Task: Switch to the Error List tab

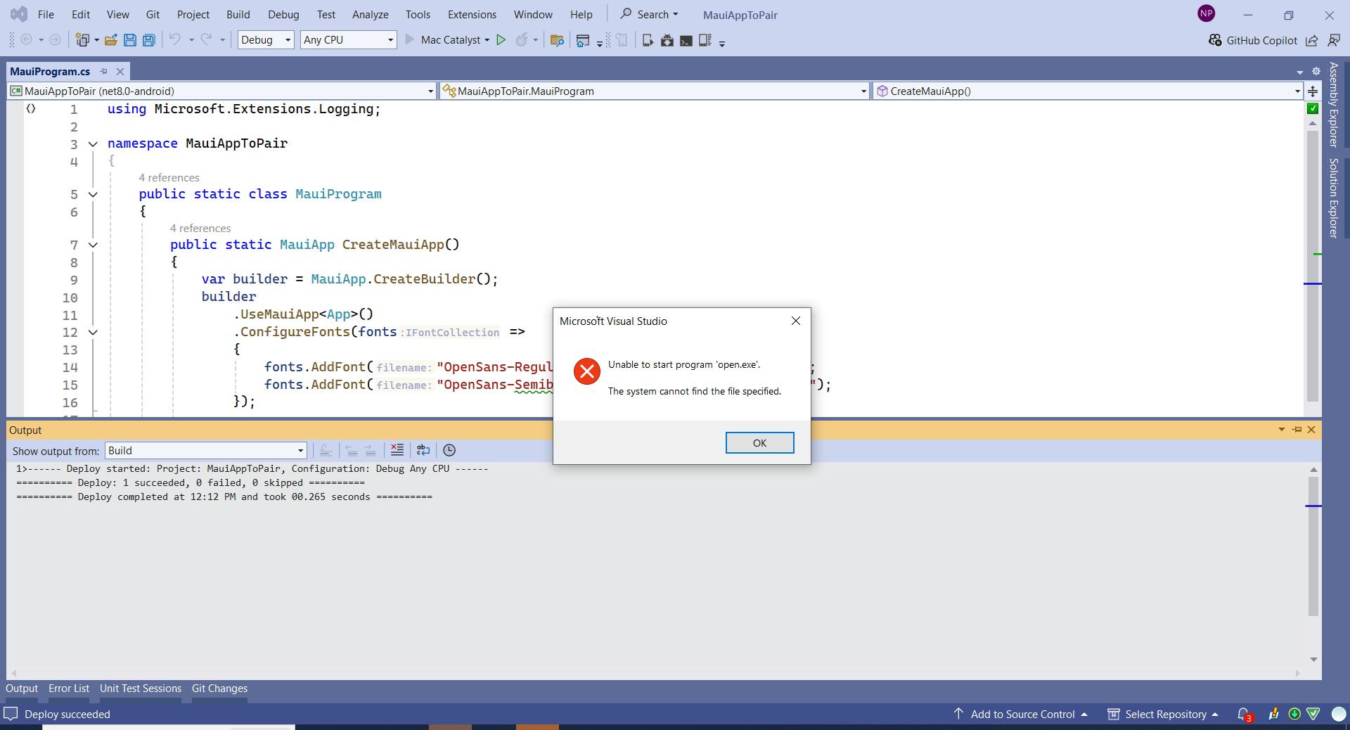Action: (x=69, y=689)
